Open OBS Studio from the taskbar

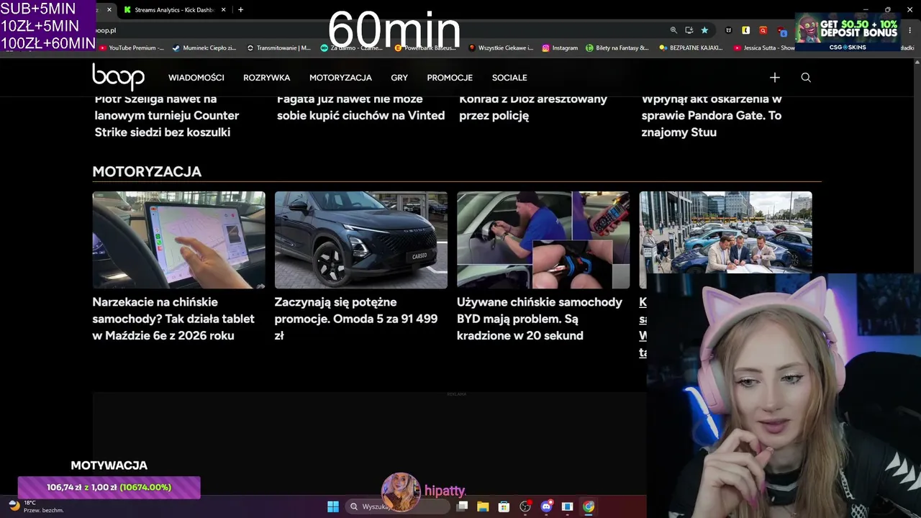coord(525,506)
